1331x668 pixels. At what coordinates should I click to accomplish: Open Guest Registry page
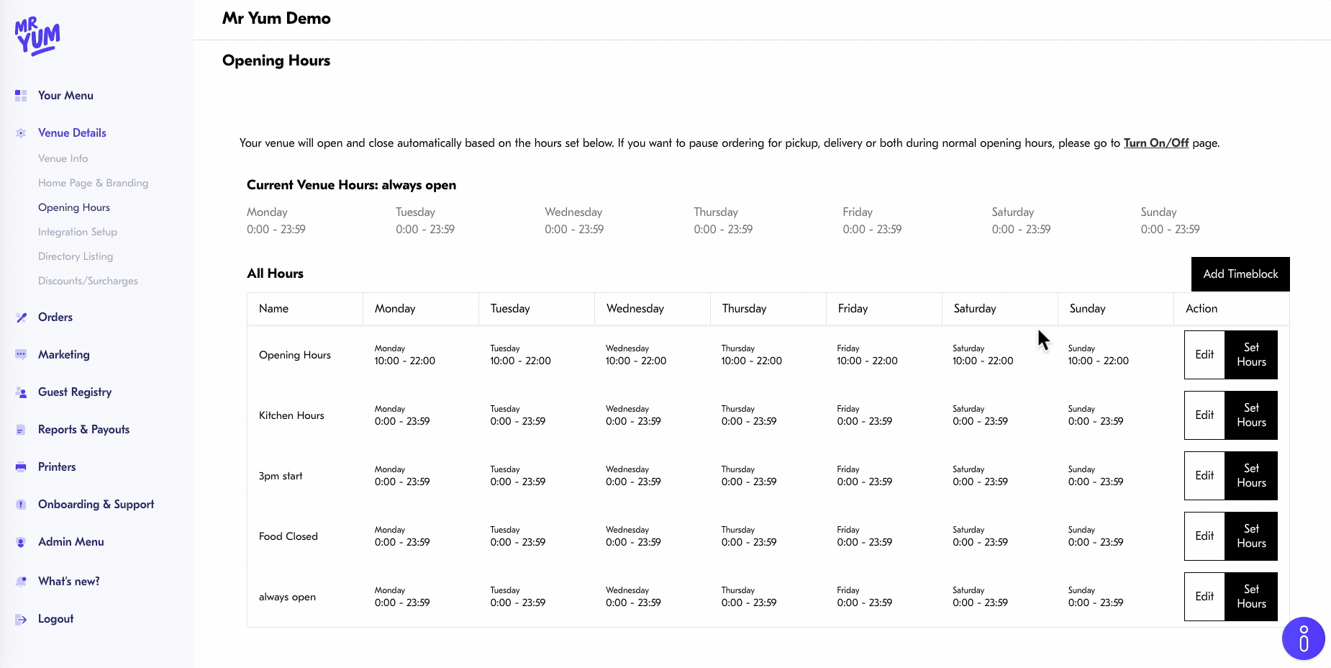[75, 392]
